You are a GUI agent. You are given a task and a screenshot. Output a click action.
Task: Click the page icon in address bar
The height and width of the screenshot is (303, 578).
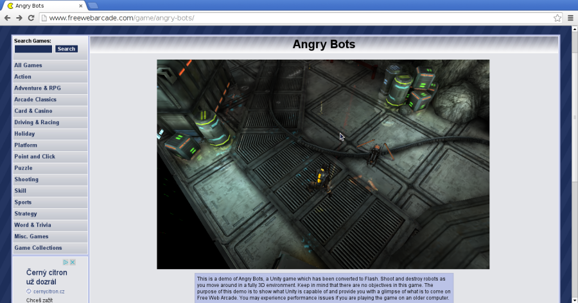44,18
